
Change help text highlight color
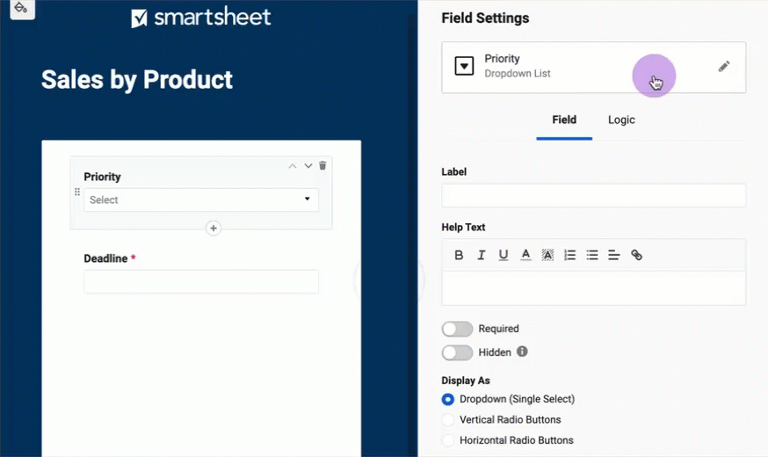pos(547,255)
